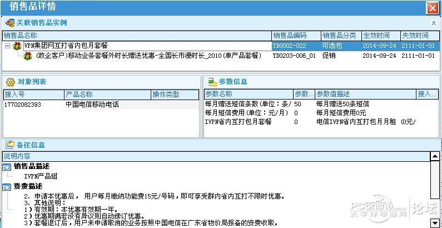The image size is (442, 228).
Task: Click the 备注信息 section icon
Action: (x=10, y=145)
